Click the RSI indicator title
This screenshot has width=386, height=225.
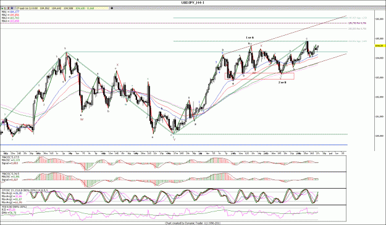pos(14,207)
